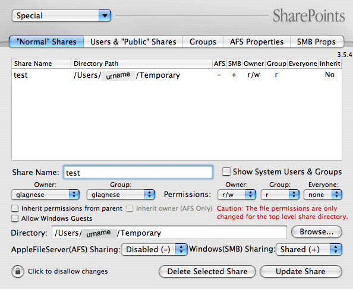The height and width of the screenshot is (289, 353).
Task: Check Inherit permissions from parent
Action: click(x=15, y=208)
